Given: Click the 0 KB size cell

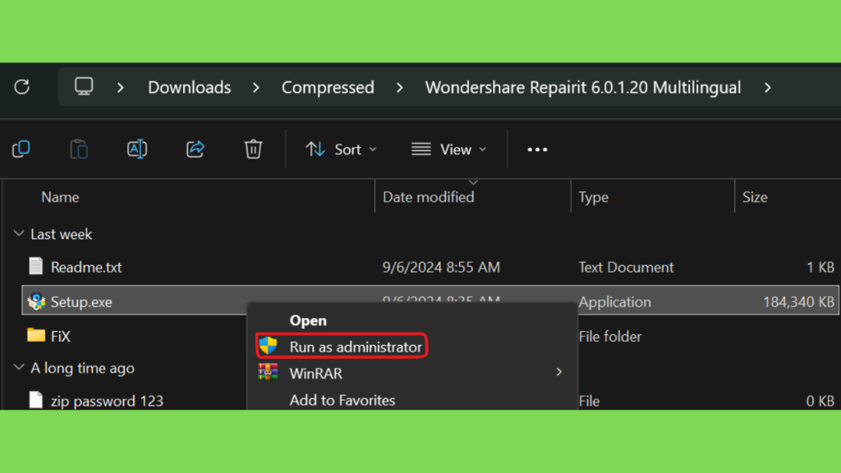Looking at the screenshot, I should pos(820,401).
